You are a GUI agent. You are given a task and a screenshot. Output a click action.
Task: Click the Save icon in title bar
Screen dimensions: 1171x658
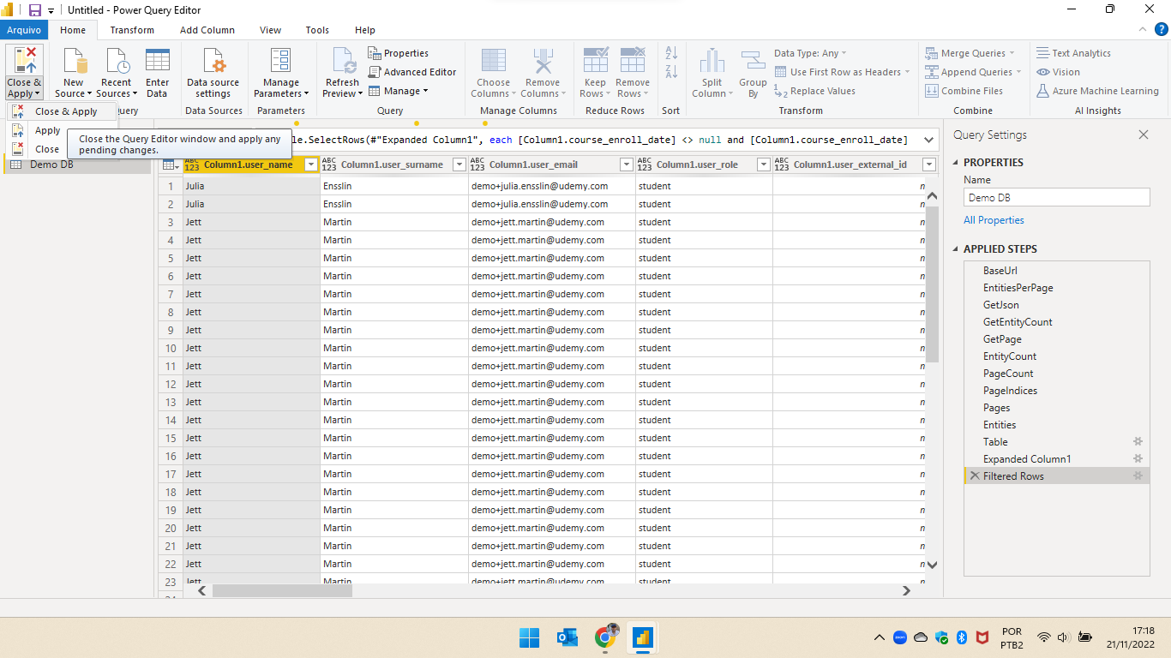[x=35, y=10]
